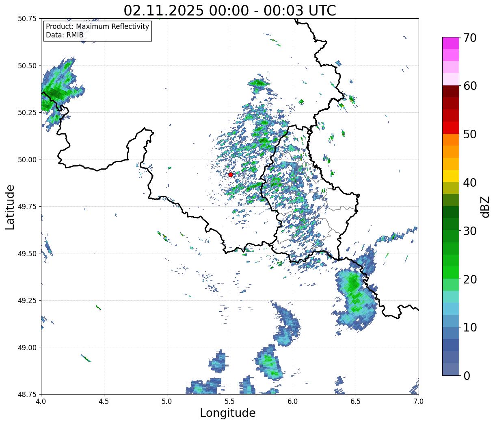The image size is (495, 423).
Task: Click the latitude tick label 49.50
Action: click(27, 253)
